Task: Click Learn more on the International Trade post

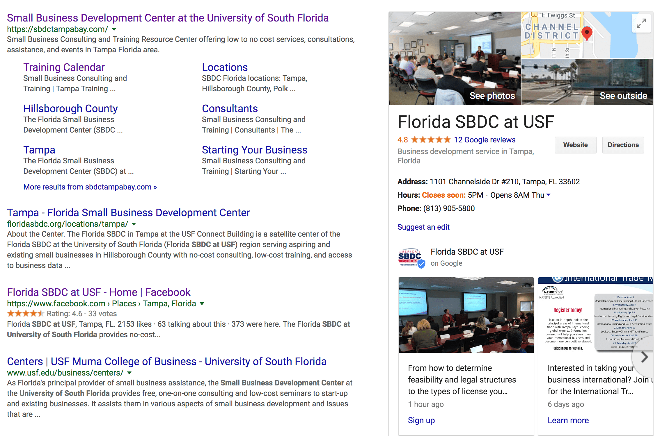Action: pos(568,420)
